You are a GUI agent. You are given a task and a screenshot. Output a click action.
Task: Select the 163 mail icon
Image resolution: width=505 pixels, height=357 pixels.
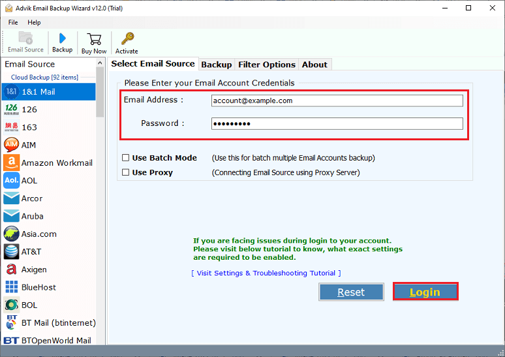click(x=11, y=127)
